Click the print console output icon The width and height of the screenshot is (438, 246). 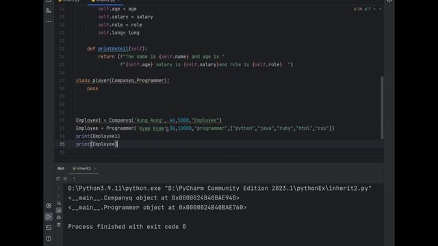pos(59,217)
